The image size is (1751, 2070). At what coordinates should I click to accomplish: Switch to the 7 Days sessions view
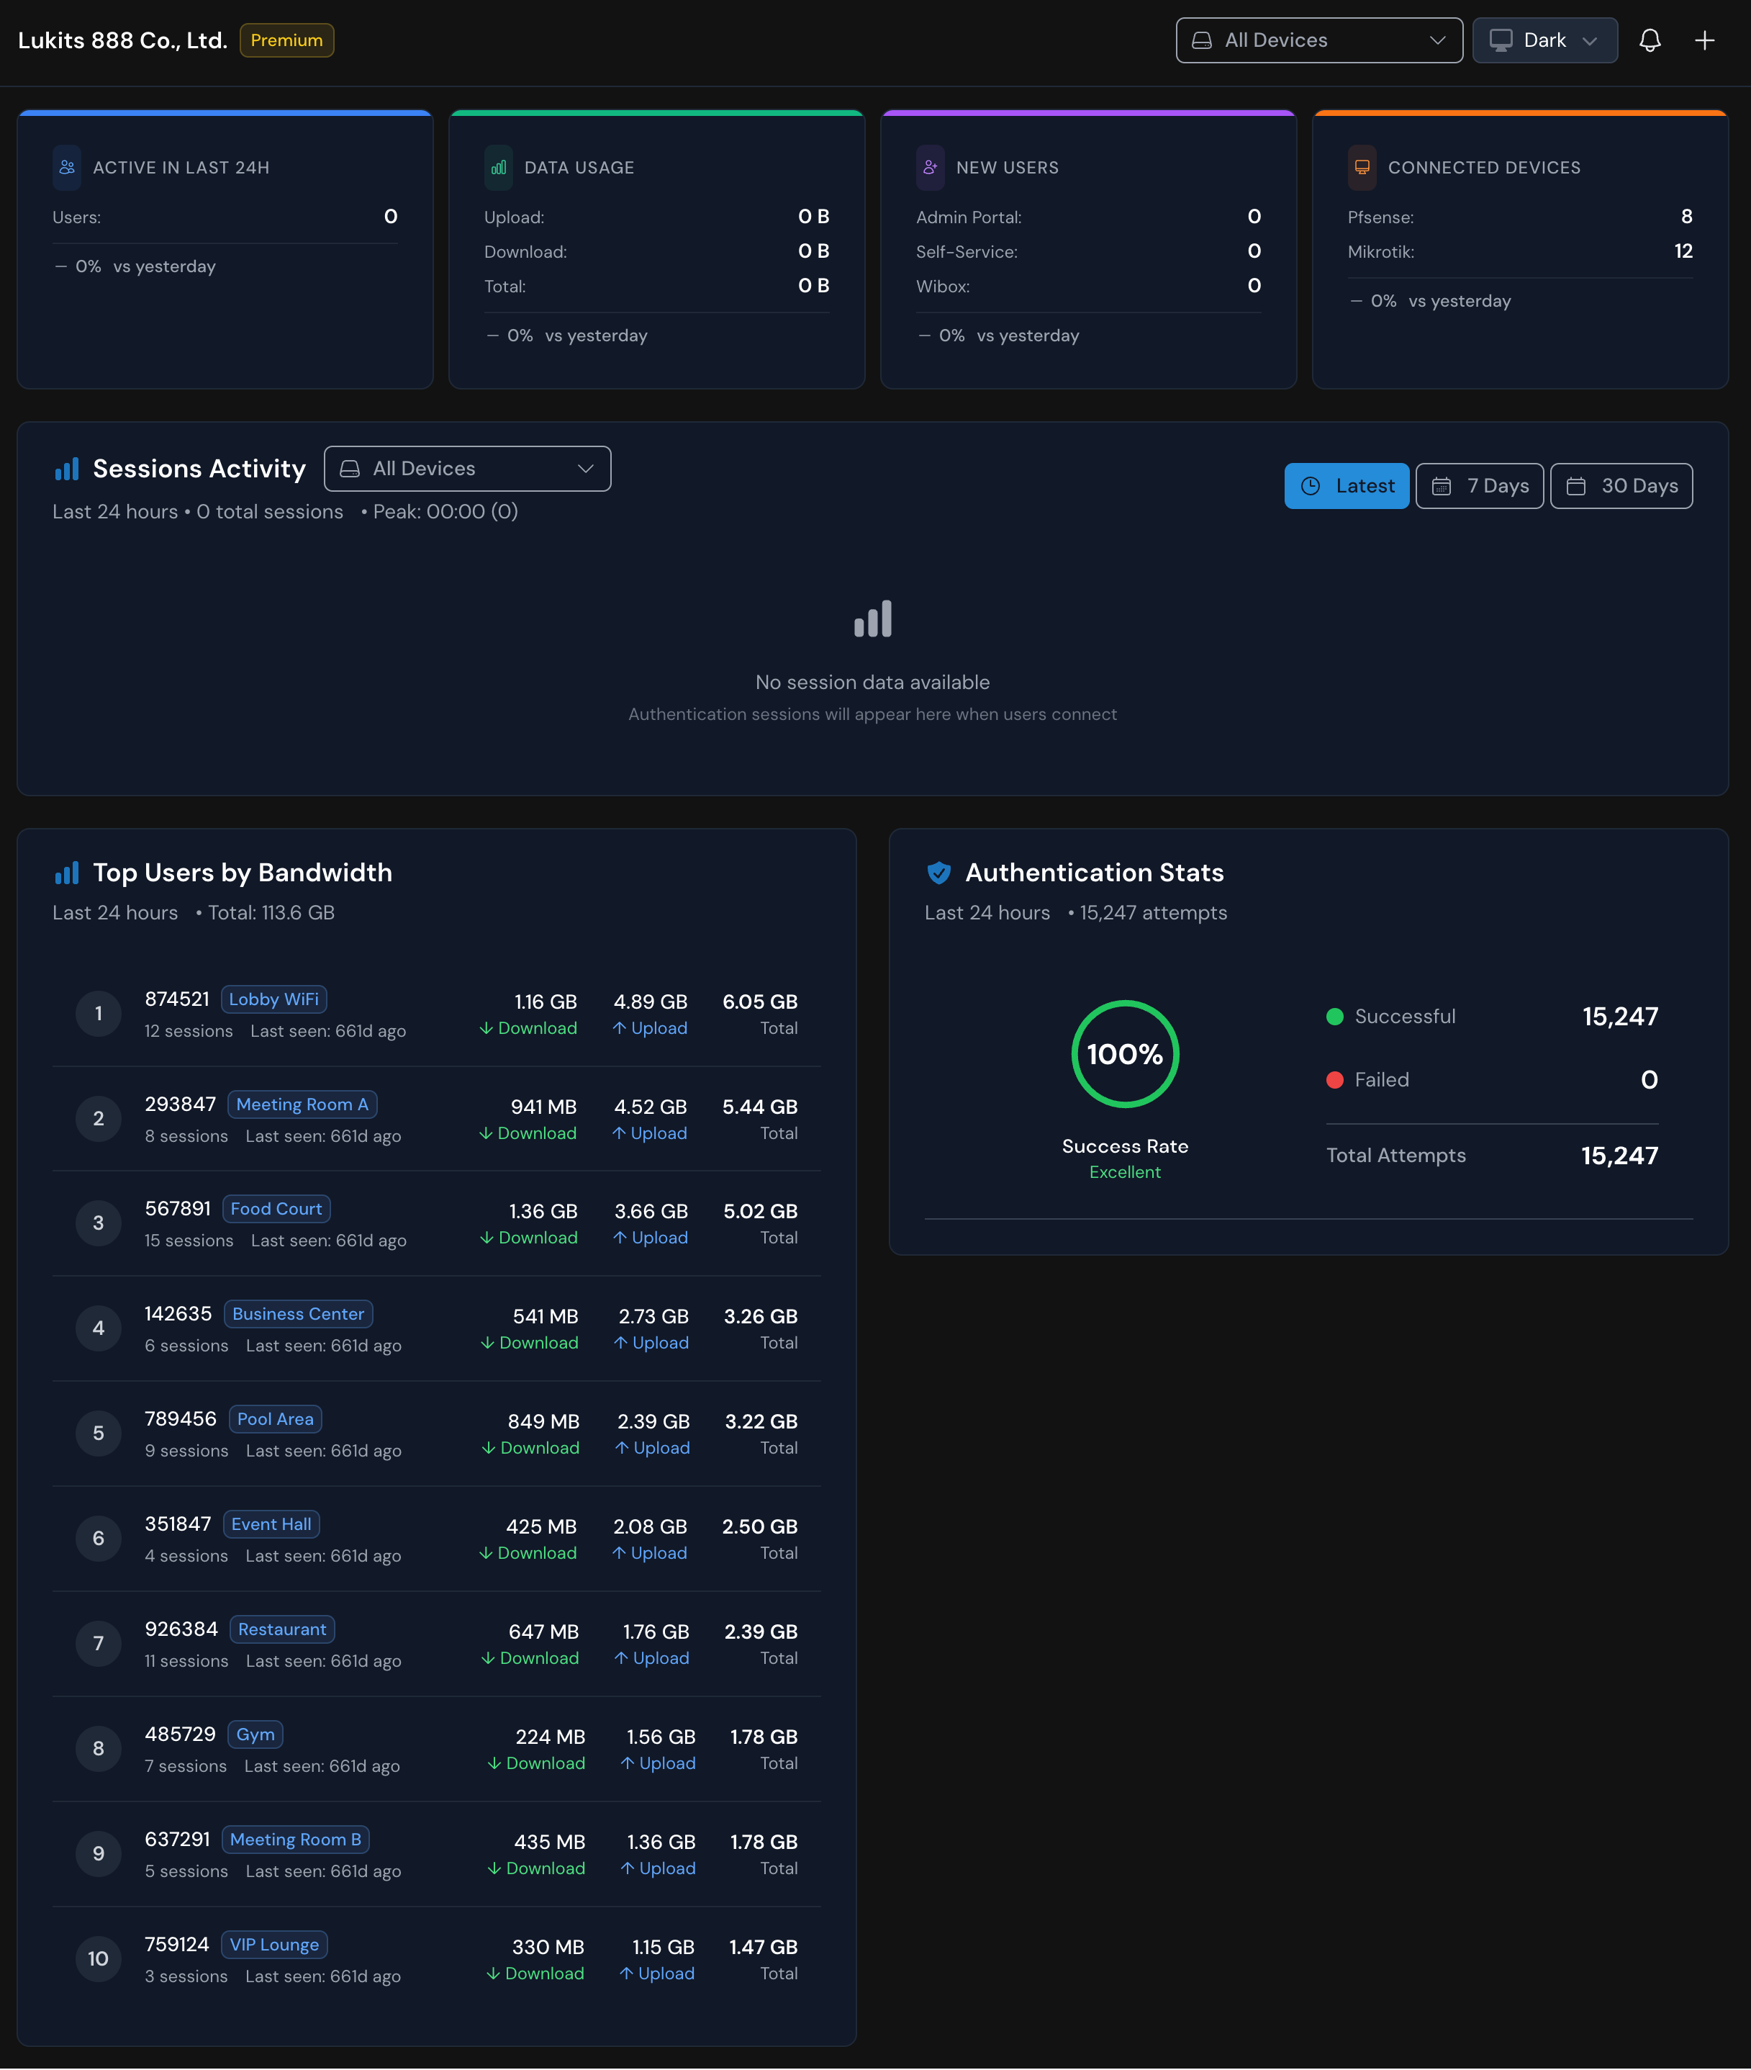[x=1480, y=485]
